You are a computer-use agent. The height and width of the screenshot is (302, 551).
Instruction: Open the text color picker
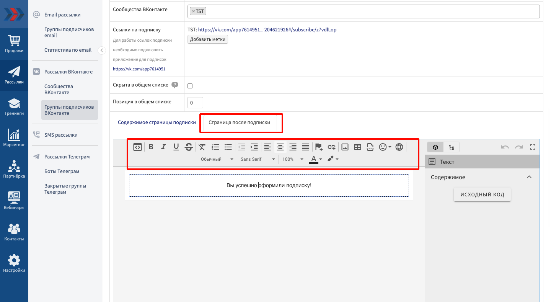(316, 159)
